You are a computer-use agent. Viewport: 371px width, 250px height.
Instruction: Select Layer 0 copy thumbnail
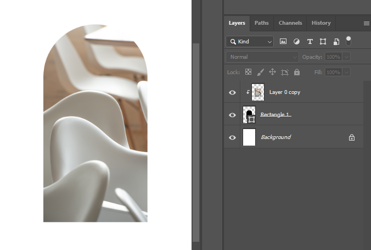point(258,92)
